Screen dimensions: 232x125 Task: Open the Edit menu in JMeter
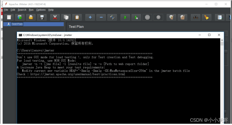pos(13,10)
